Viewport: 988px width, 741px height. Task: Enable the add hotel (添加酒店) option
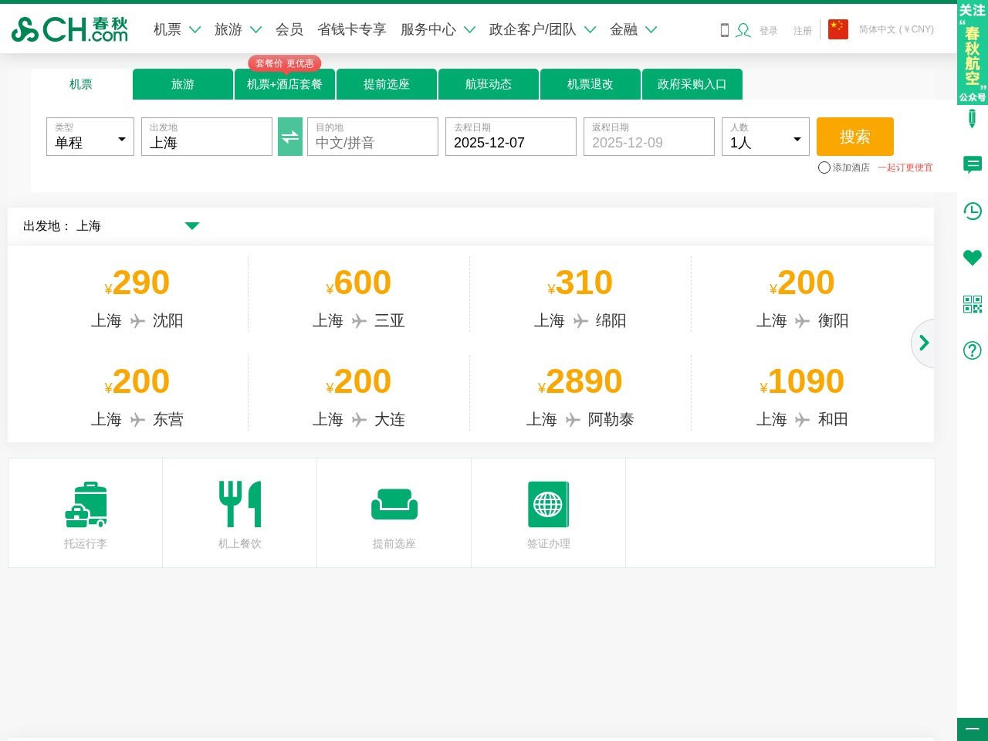pyautogui.click(x=824, y=167)
